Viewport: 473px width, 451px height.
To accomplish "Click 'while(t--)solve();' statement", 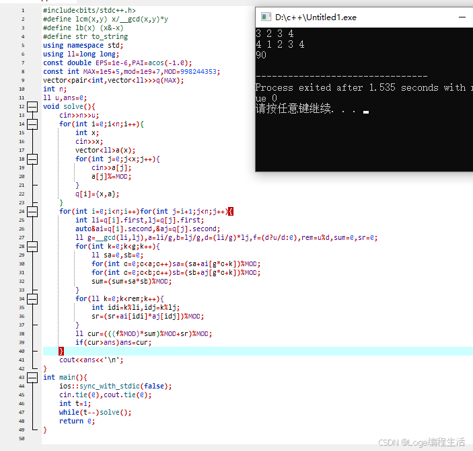I will [96, 413].
